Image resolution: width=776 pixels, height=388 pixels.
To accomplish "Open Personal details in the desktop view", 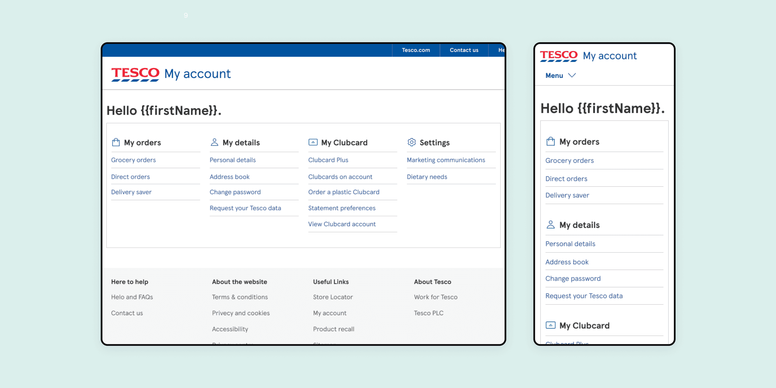I will pyautogui.click(x=233, y=160).
